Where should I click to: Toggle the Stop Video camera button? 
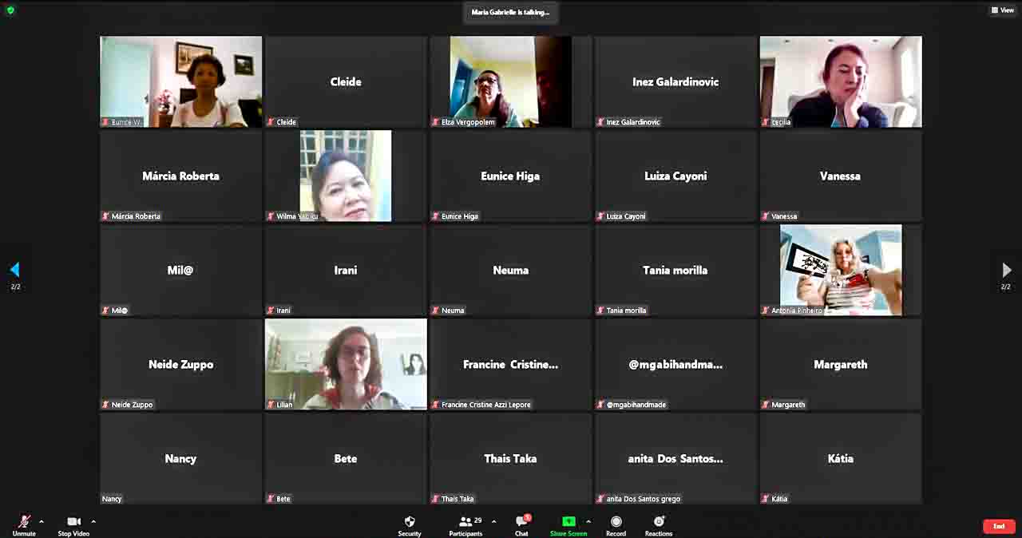point(74,522)
